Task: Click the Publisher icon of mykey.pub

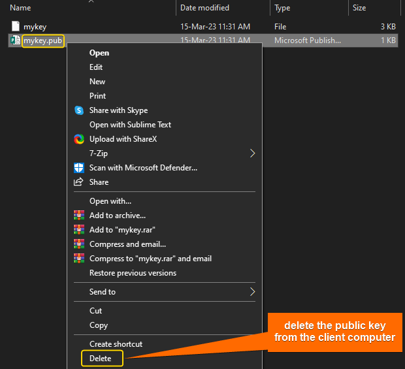Action: [16, 40]
